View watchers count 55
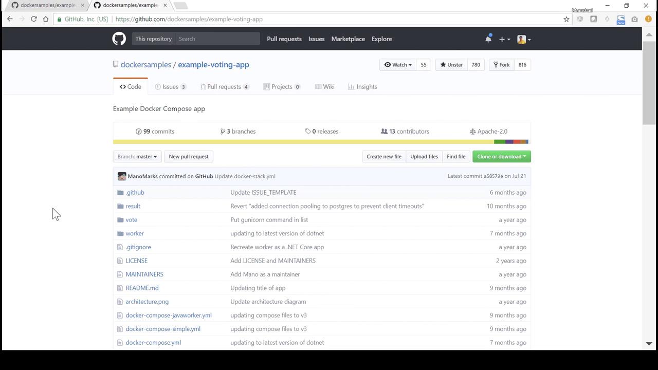This screenshot has width=658, height=370. 424,65
